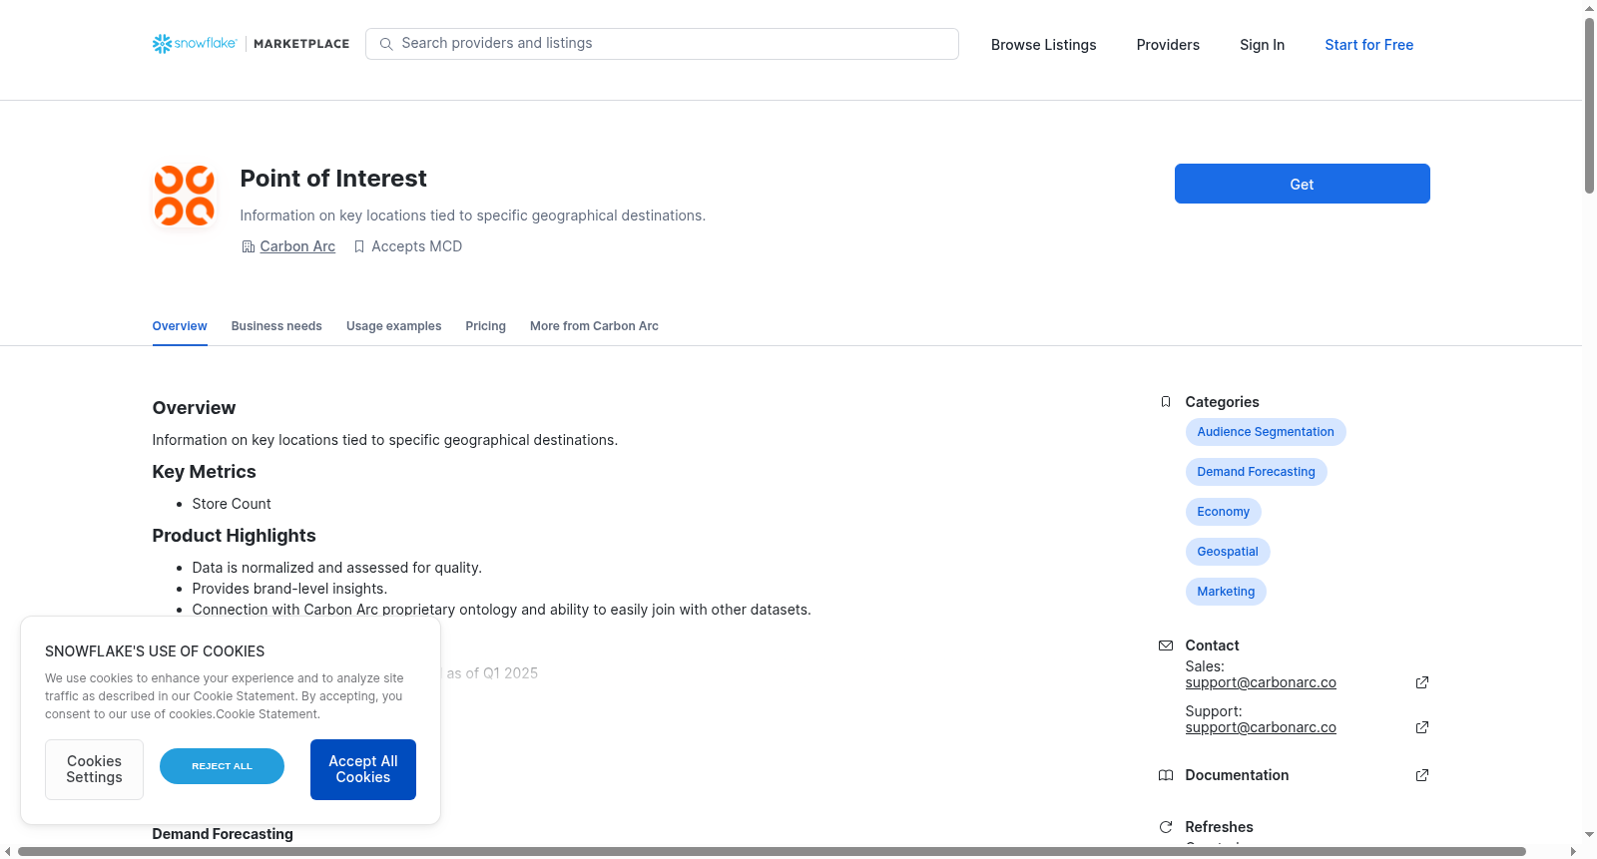Click the Product Highlights heading
Viewport: 1597px width, 859px height.
tap(234, 536)
